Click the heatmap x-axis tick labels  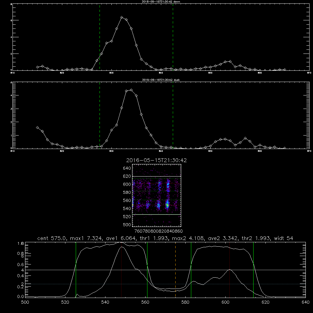tap(158, 231)
